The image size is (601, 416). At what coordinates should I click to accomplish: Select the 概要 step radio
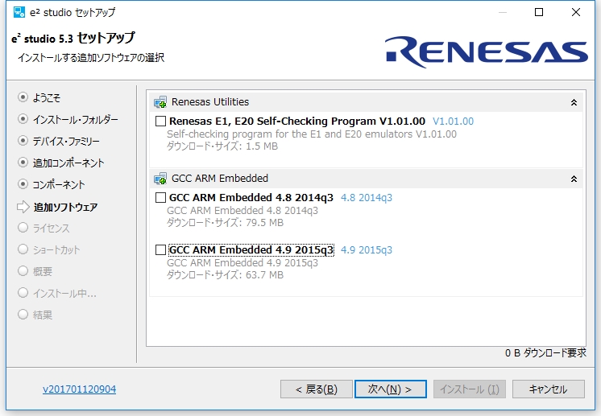[x=23, y=271]
